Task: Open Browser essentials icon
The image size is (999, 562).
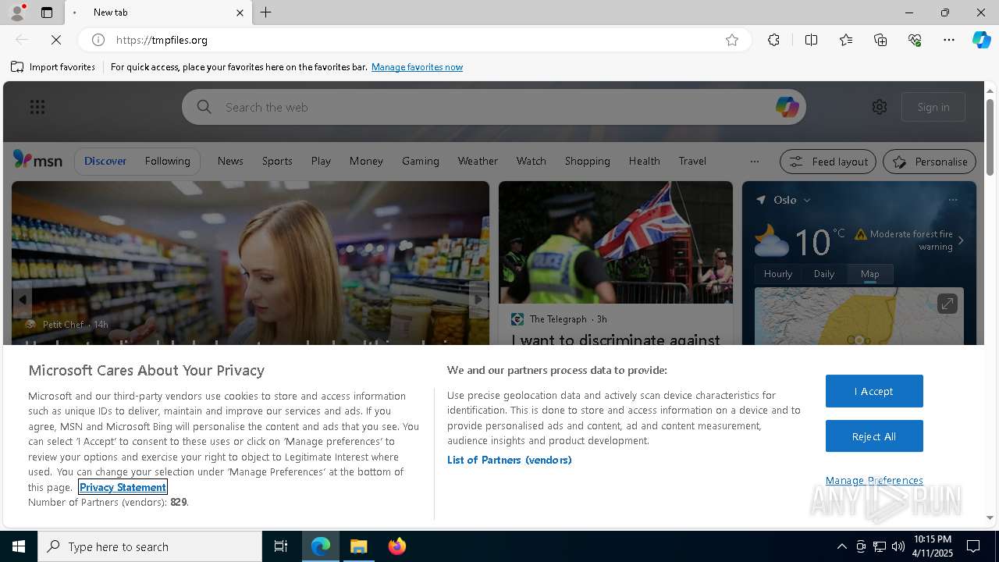Action: [915, 40]
